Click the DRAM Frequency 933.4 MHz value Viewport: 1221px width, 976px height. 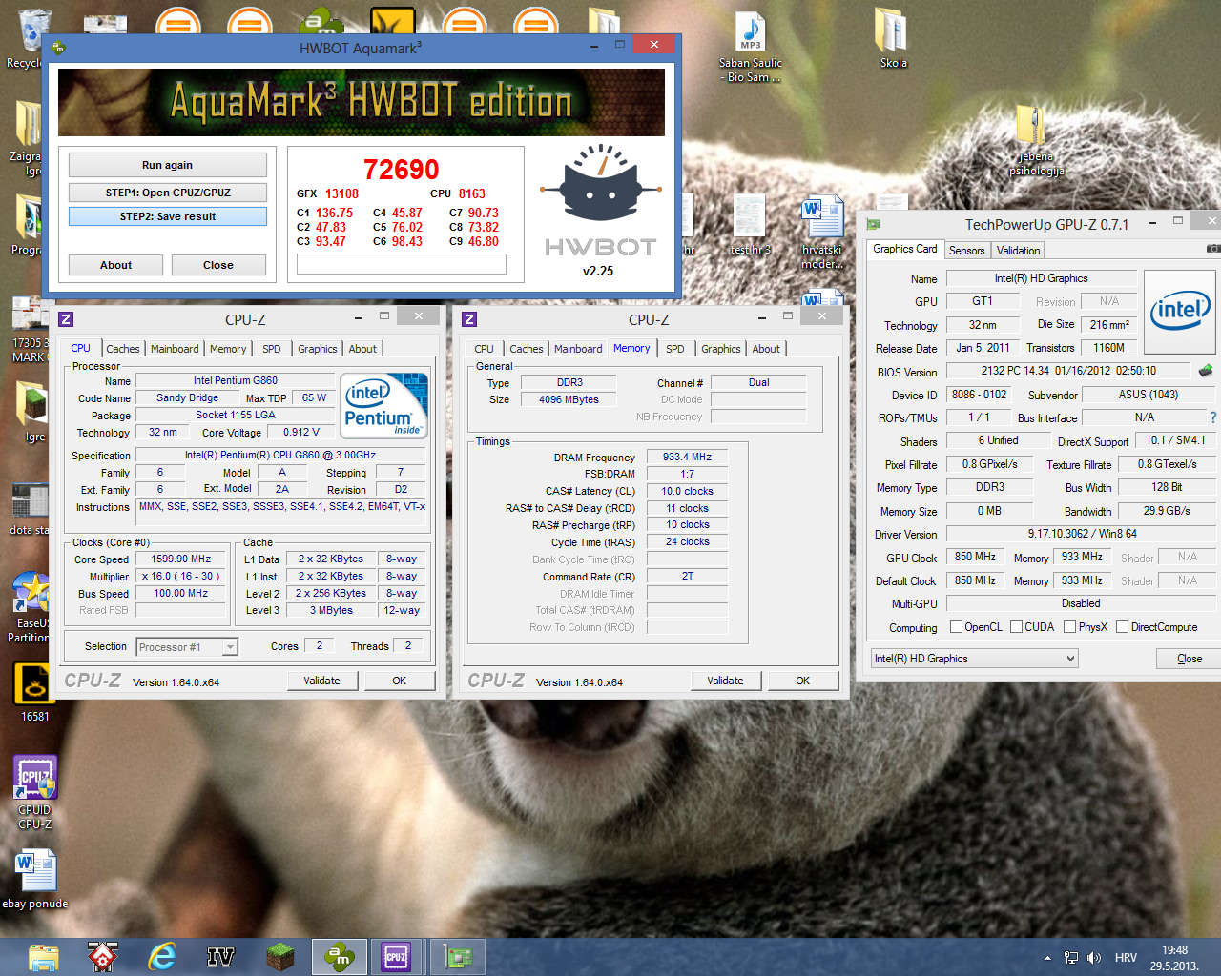click(x=687, y=457)
